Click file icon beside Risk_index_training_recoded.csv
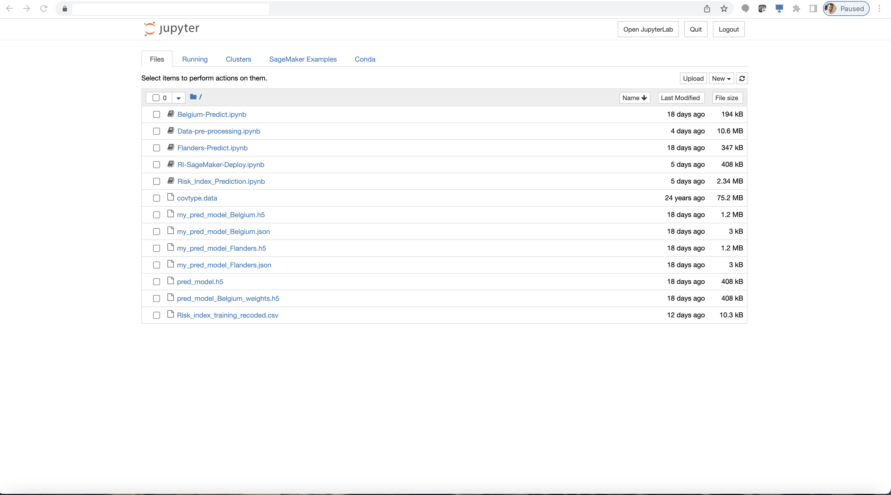891x495 pixels. (x=170, y=314)
